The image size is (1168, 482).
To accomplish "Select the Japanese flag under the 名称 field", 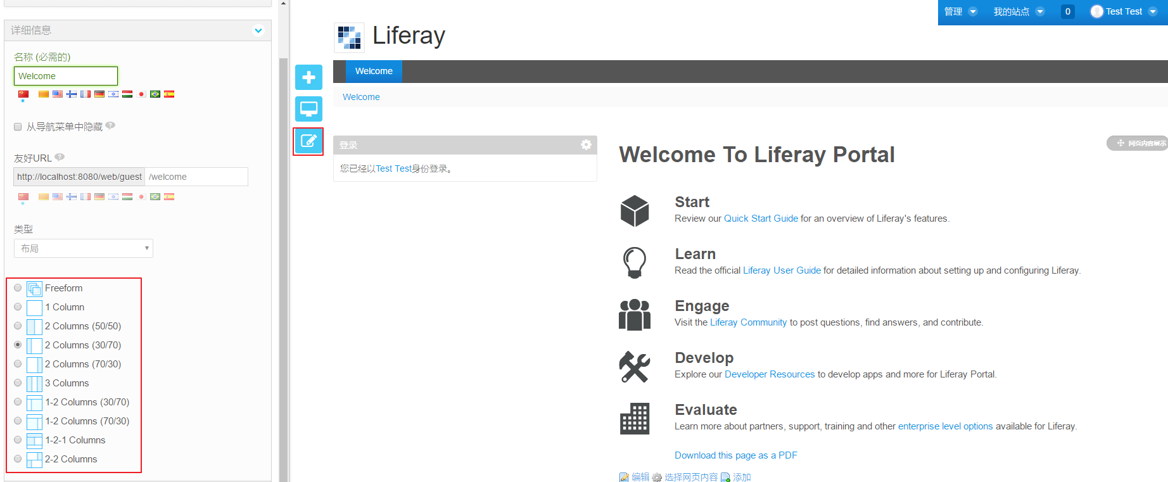I will [x=141, y=94].
